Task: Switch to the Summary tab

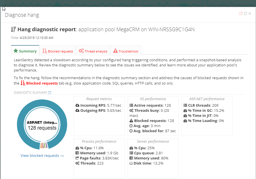Action: (25, 51)
